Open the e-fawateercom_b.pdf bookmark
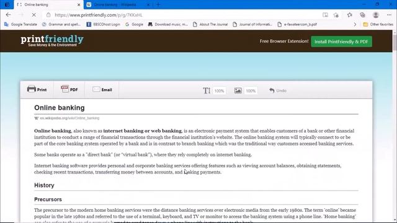The image size is (397, 223). tap(297, 24)
